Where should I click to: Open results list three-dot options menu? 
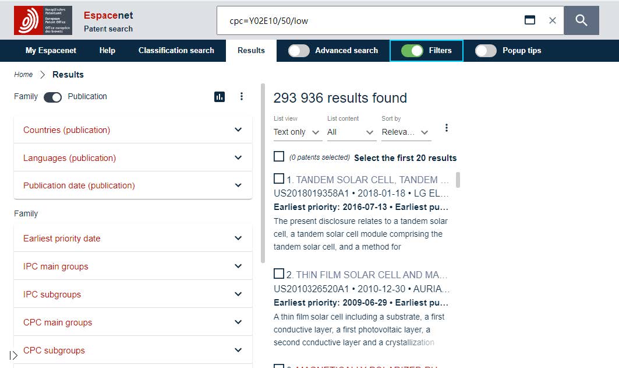tap(447, 128)
